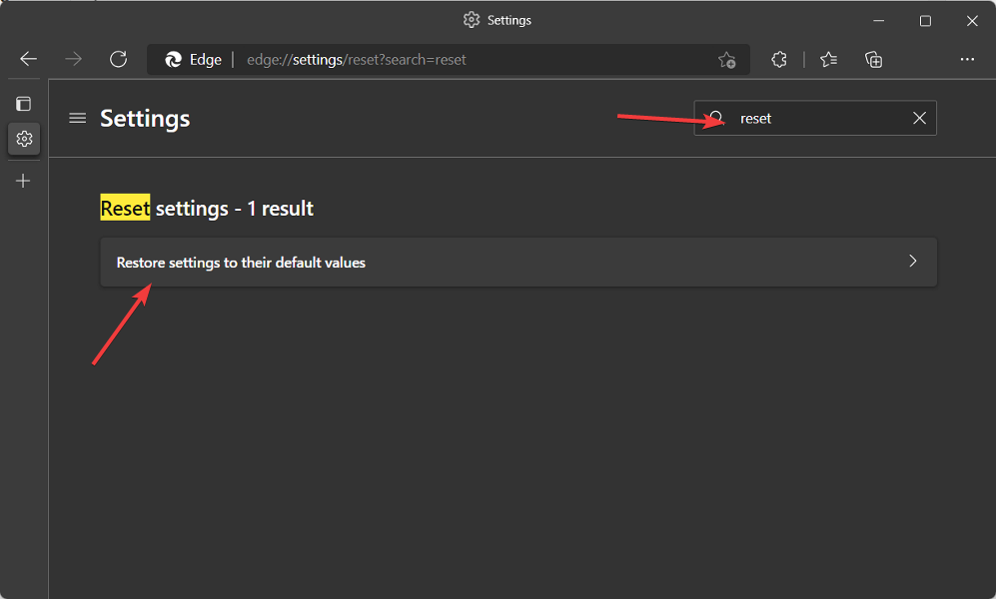
Task: Go back using the back arrow
Action: point(29,60)
